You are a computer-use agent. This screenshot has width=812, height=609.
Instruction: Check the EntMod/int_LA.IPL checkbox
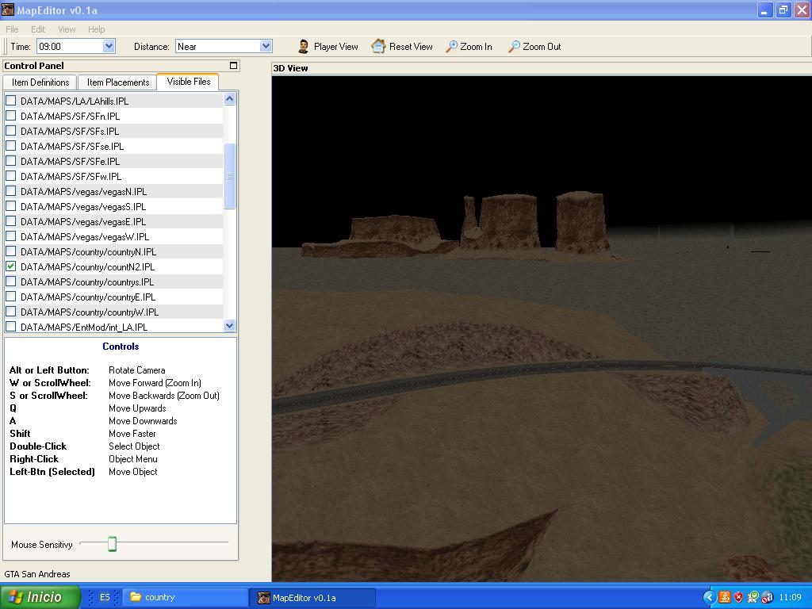point(10,326)
